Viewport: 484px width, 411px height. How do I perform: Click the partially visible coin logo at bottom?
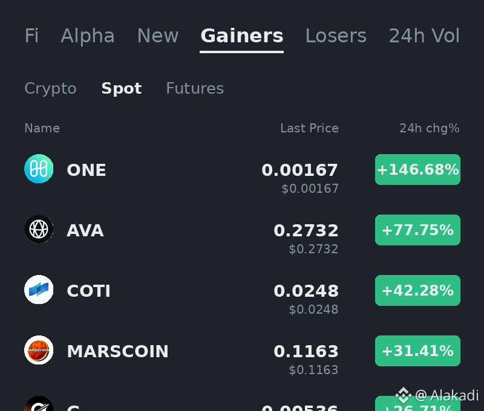(x=39, y=404)
